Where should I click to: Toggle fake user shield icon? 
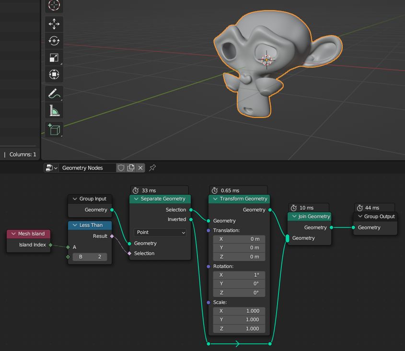pyautogui.click(x=121, y=168)
